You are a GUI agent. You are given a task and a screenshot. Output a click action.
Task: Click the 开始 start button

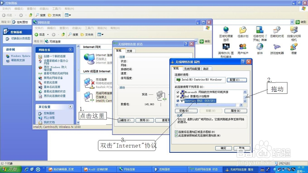tap(10, 169)
